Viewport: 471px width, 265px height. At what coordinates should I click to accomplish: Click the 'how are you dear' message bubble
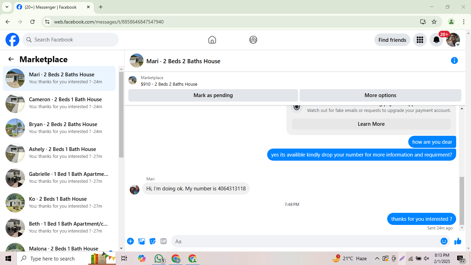(x=432, y=142)
